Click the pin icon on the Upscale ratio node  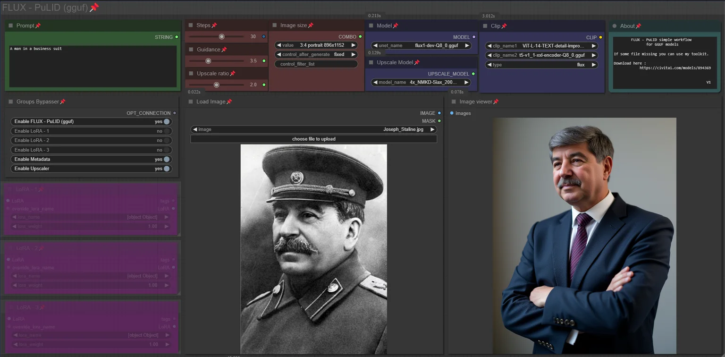pos(232,73)
